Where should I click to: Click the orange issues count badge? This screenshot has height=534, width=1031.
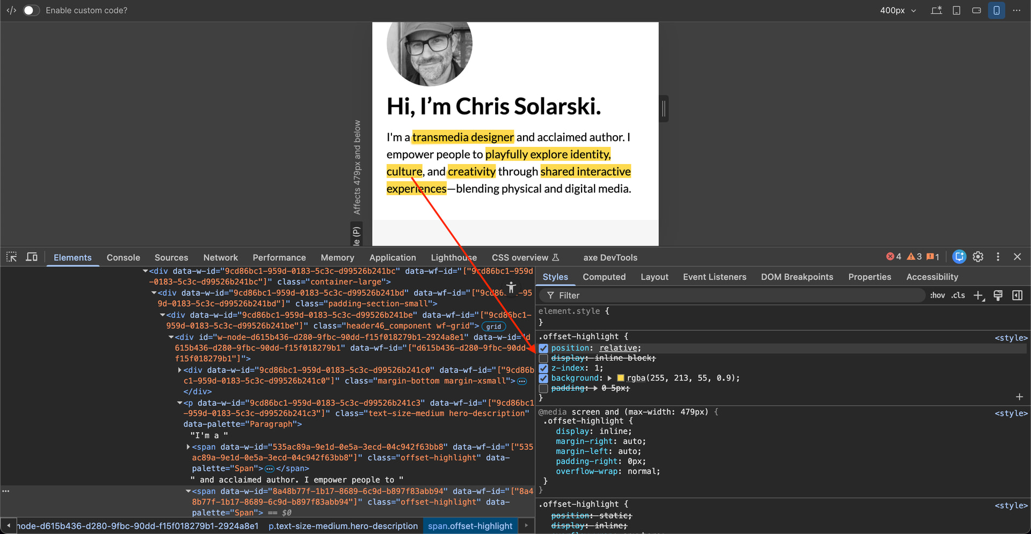(x=933, y=257)
